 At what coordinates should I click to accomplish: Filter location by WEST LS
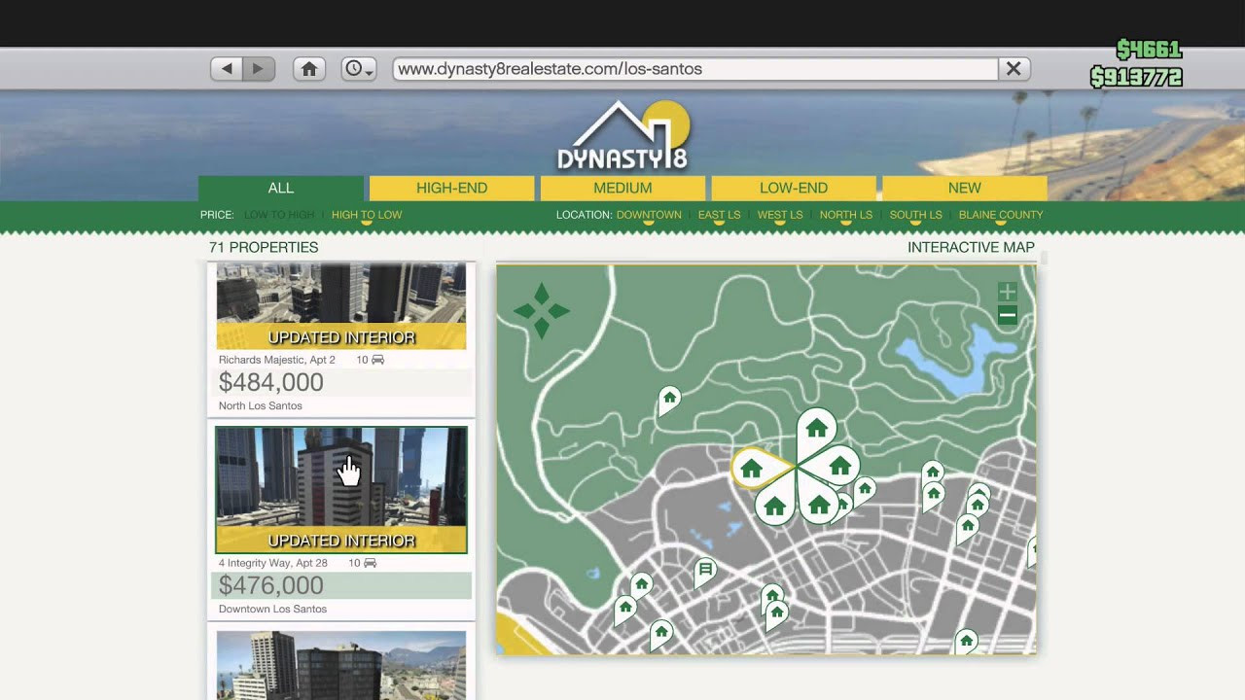coord(780,215)
